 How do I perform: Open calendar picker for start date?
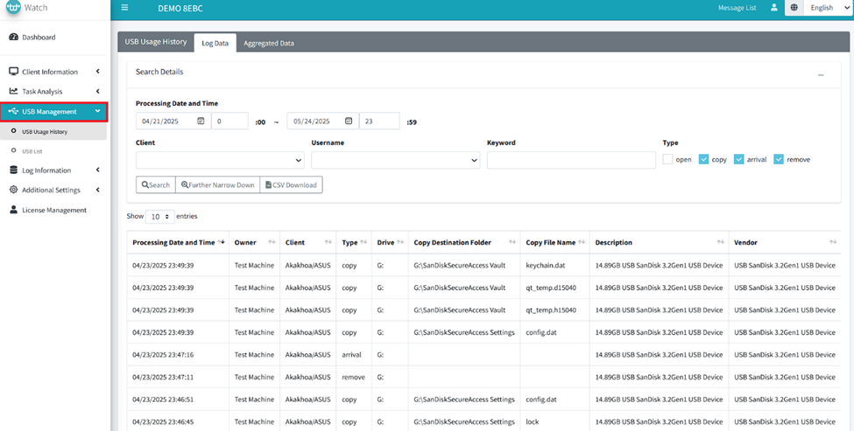pos(201,122)
